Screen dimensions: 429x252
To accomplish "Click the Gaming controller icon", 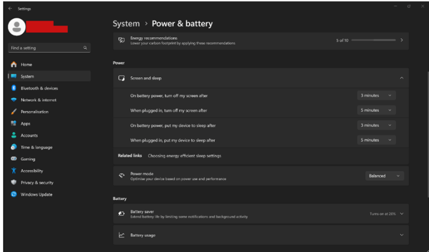I will coord(14,158).
